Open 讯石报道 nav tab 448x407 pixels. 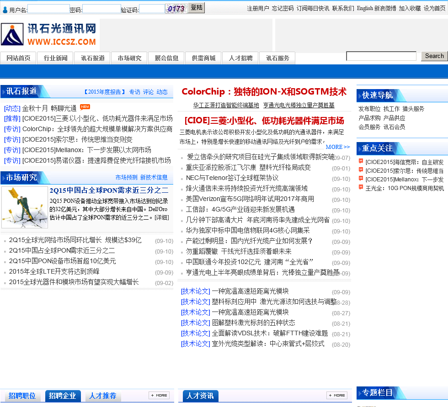click(x=92, y=58)
